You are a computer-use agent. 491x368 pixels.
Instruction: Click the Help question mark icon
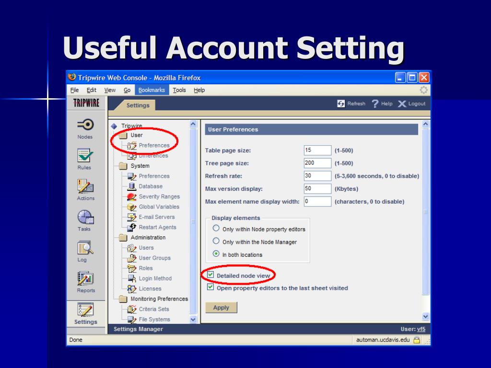(375, 103)
